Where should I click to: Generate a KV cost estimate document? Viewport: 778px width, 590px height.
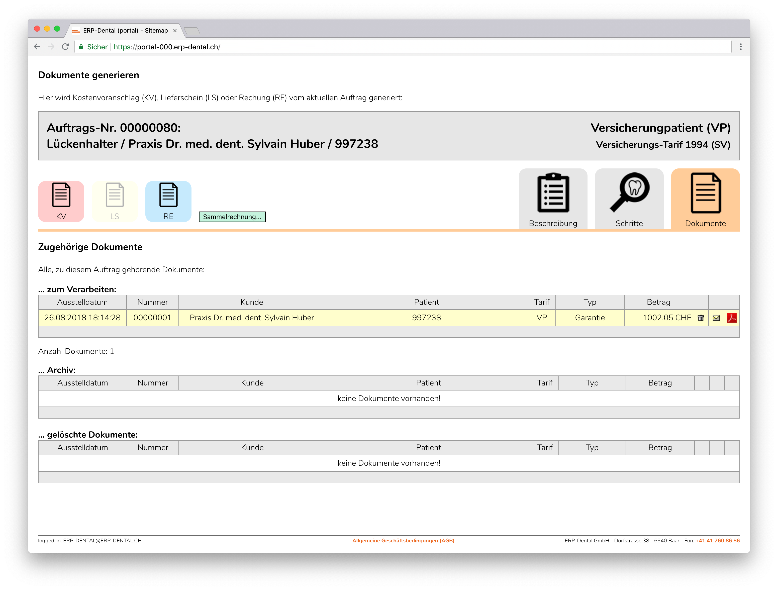pos(61,202)
